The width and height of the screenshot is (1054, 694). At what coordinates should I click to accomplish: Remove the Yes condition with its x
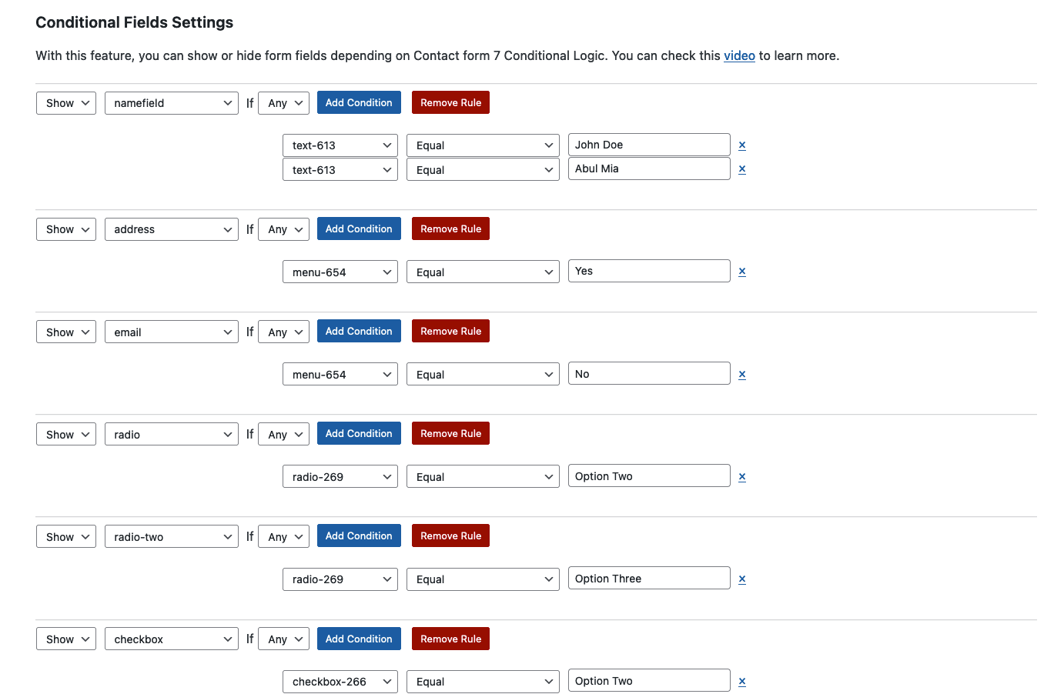(x=742, y=272)
